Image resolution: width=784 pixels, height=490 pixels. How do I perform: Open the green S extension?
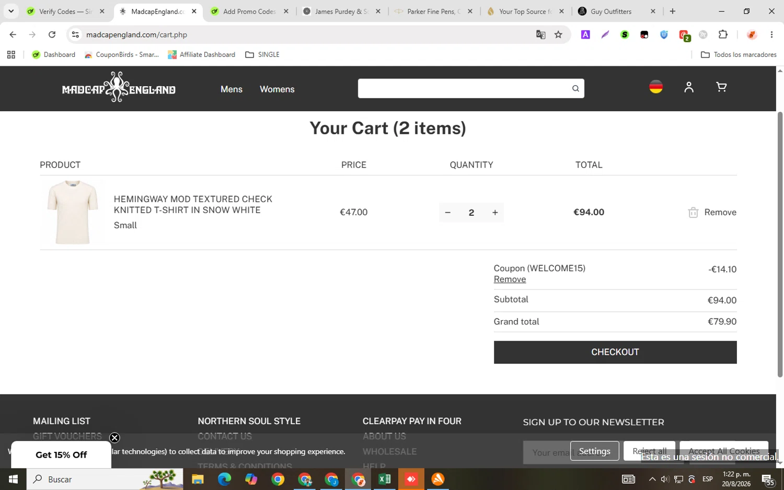[x=625, y=34]
